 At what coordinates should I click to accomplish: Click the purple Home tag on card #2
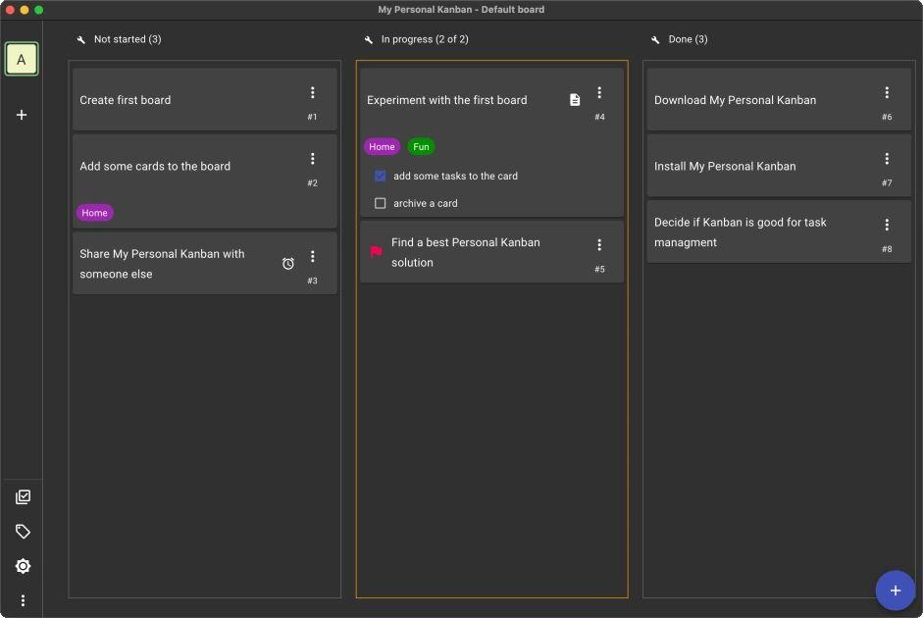95,213
